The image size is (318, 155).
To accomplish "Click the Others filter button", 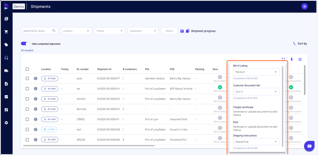I will (169, 31).
